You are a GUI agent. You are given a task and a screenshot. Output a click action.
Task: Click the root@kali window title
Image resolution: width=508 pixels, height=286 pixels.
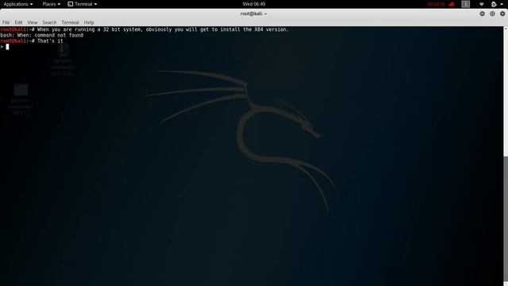254,14
